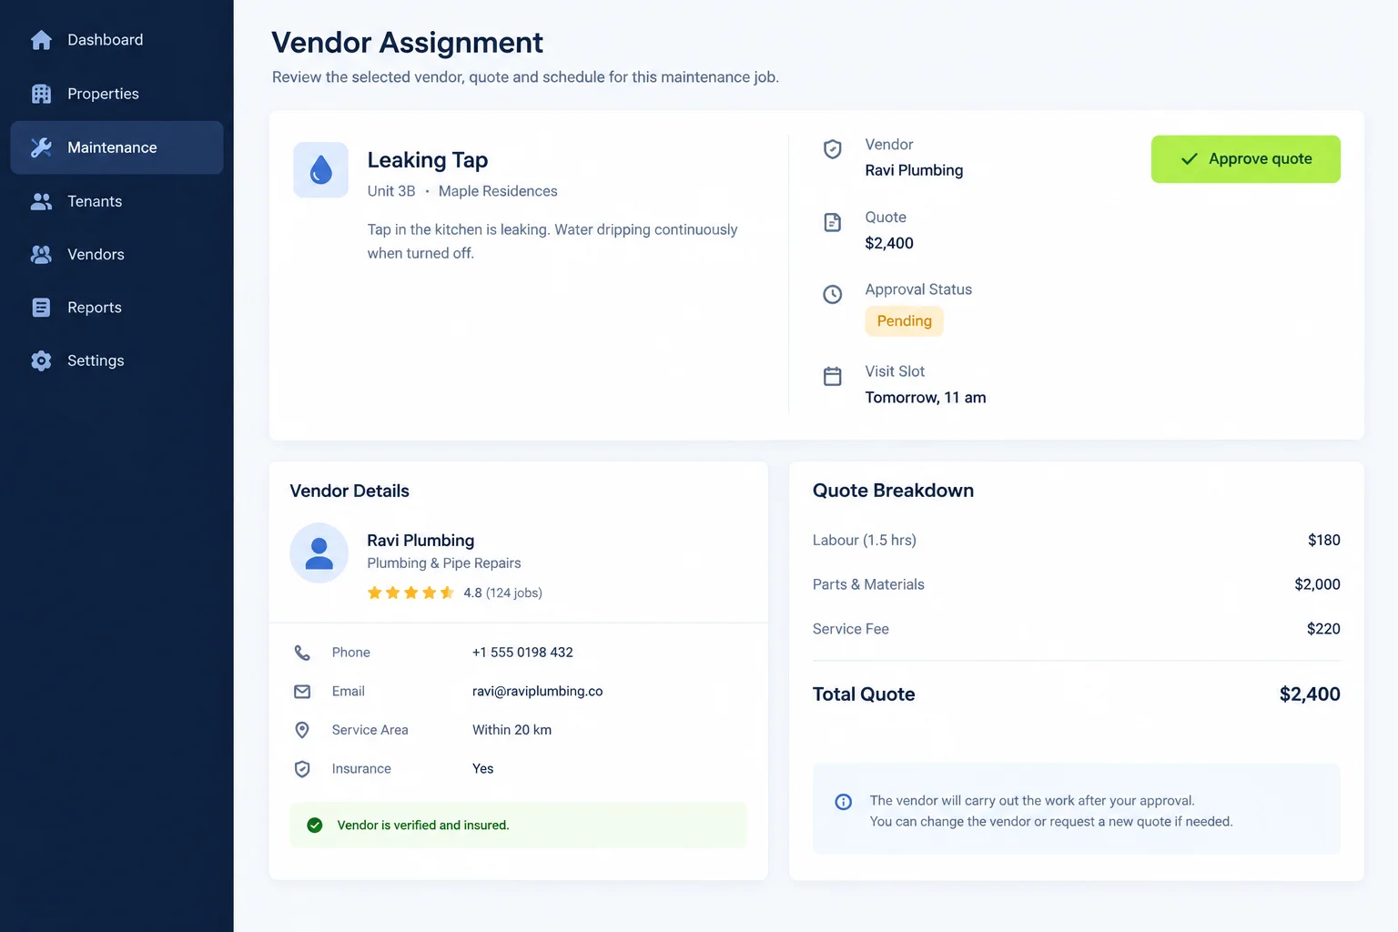Click the Plumbing & Pipe Repairs subtitle
1398x932 pixels.
(x=444, y=563)
